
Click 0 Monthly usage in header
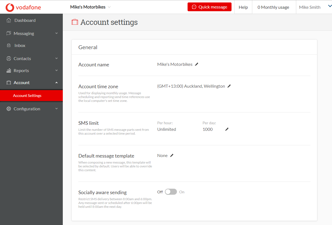(273, 7)
